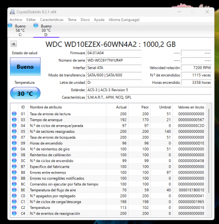Click status circle for sectores reasignados
Screen dimensions: 219x224
click(x=14, y=131)
